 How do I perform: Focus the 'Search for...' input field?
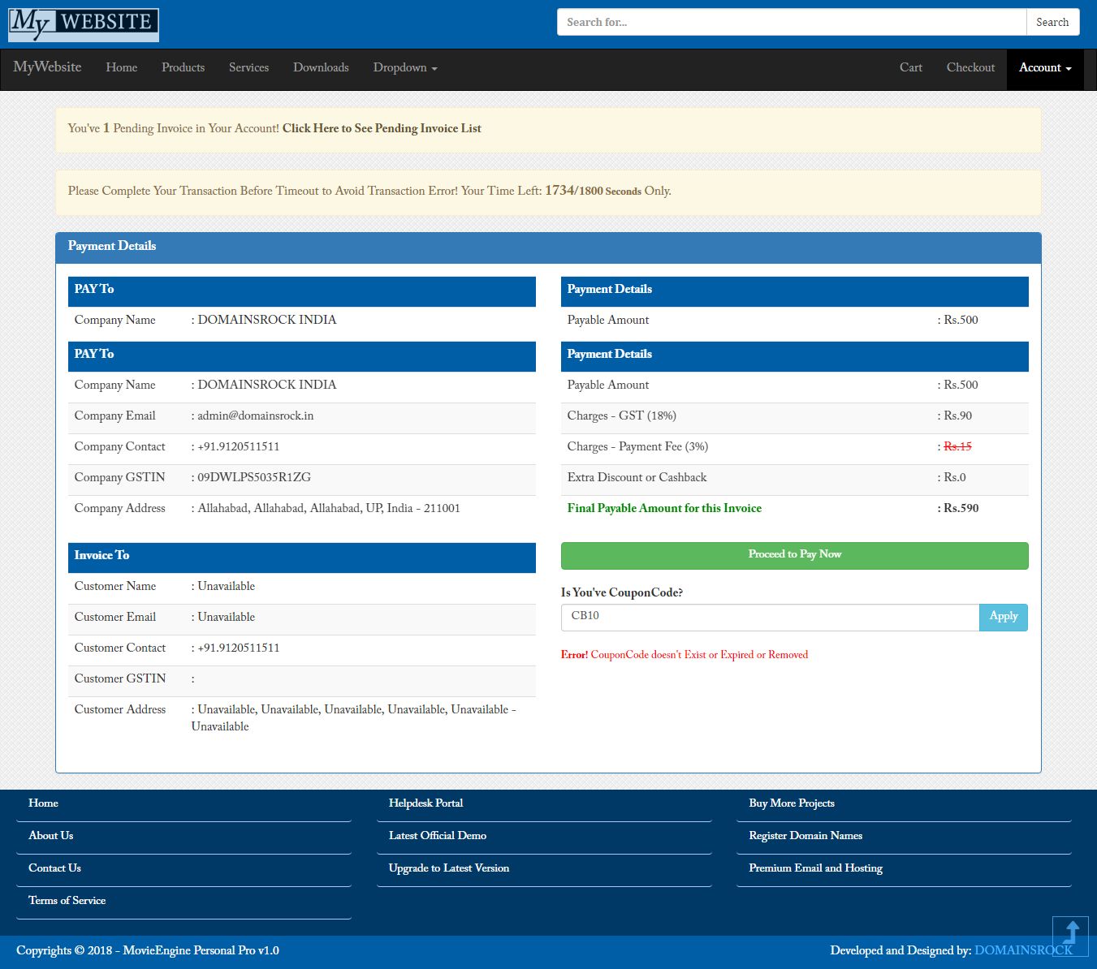(x=791, y=23)
